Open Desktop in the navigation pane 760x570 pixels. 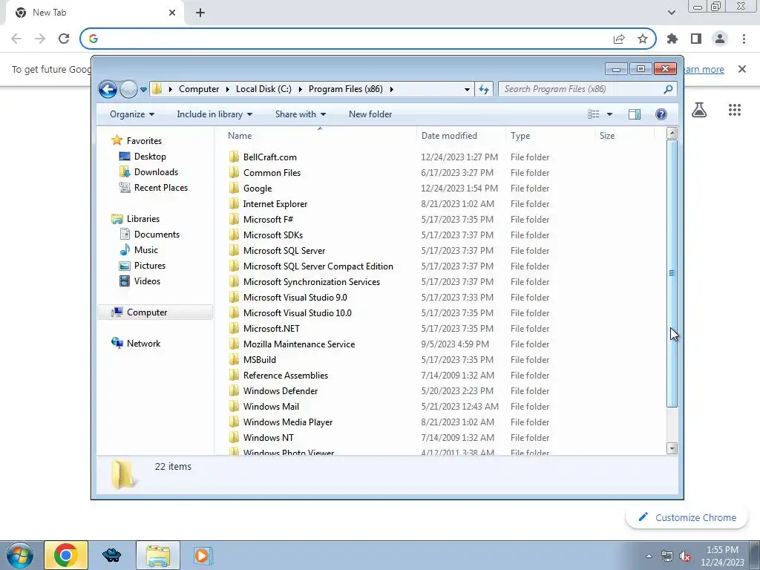(x=150, y=157)
